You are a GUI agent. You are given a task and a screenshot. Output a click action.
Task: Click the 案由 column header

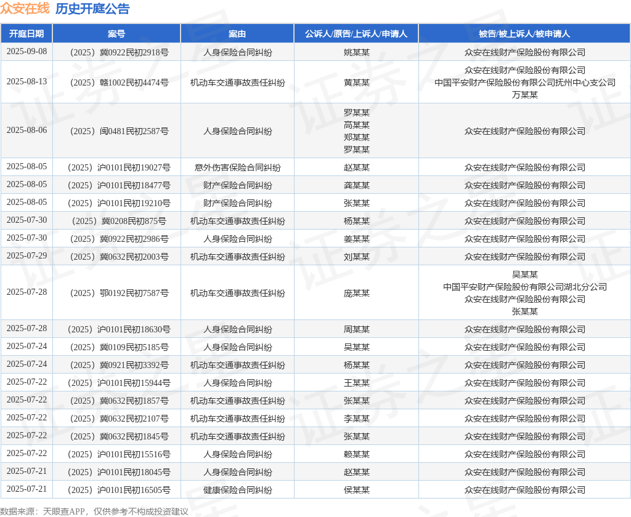[237, 34]
